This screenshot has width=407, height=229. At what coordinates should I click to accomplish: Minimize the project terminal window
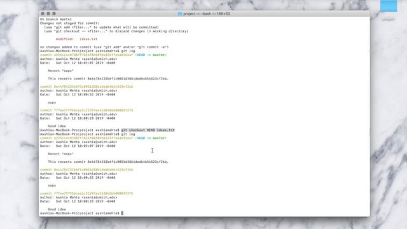tap(48, 13)
